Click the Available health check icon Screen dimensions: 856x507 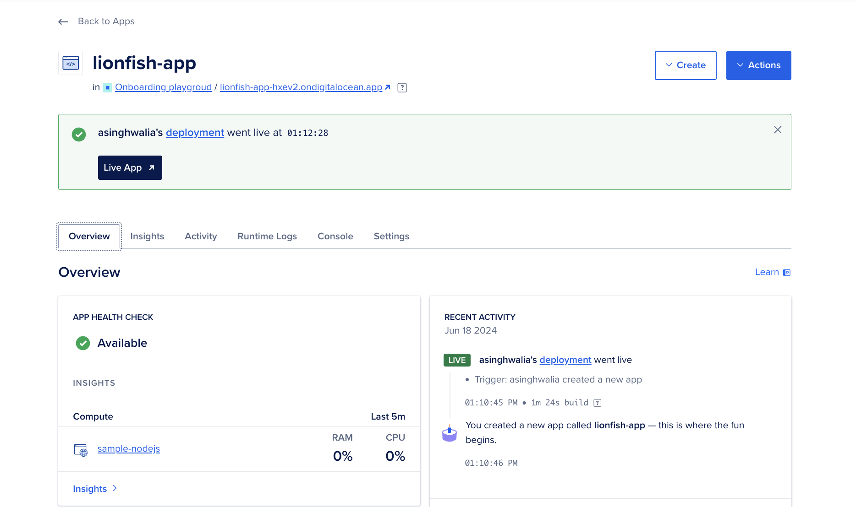click(83, 343)
